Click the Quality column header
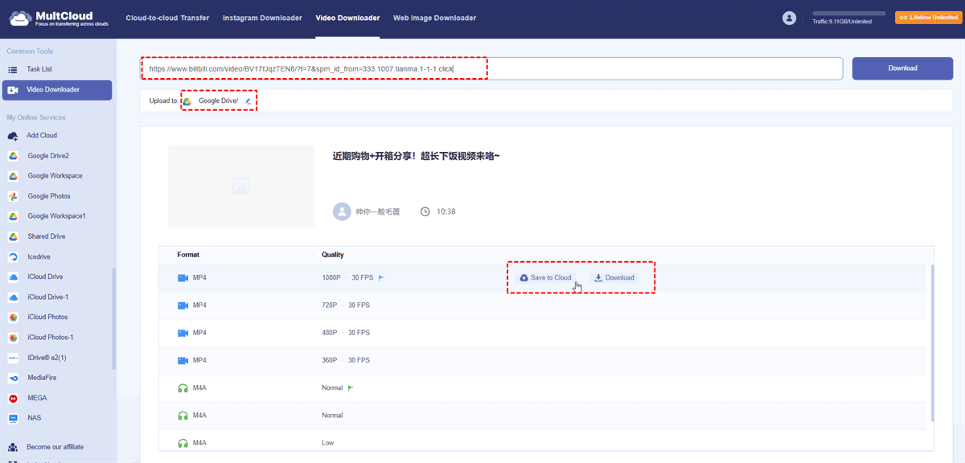The image size is (965, 463). [333, 255]
